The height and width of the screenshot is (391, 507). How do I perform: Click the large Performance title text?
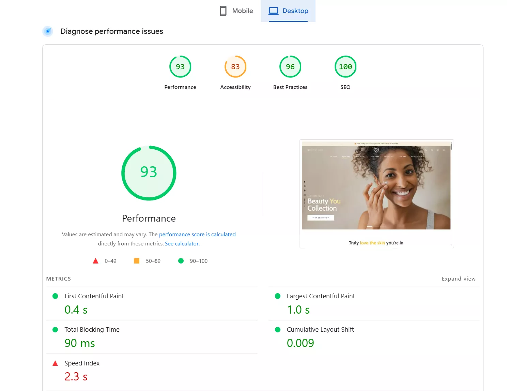click(149, 219)
